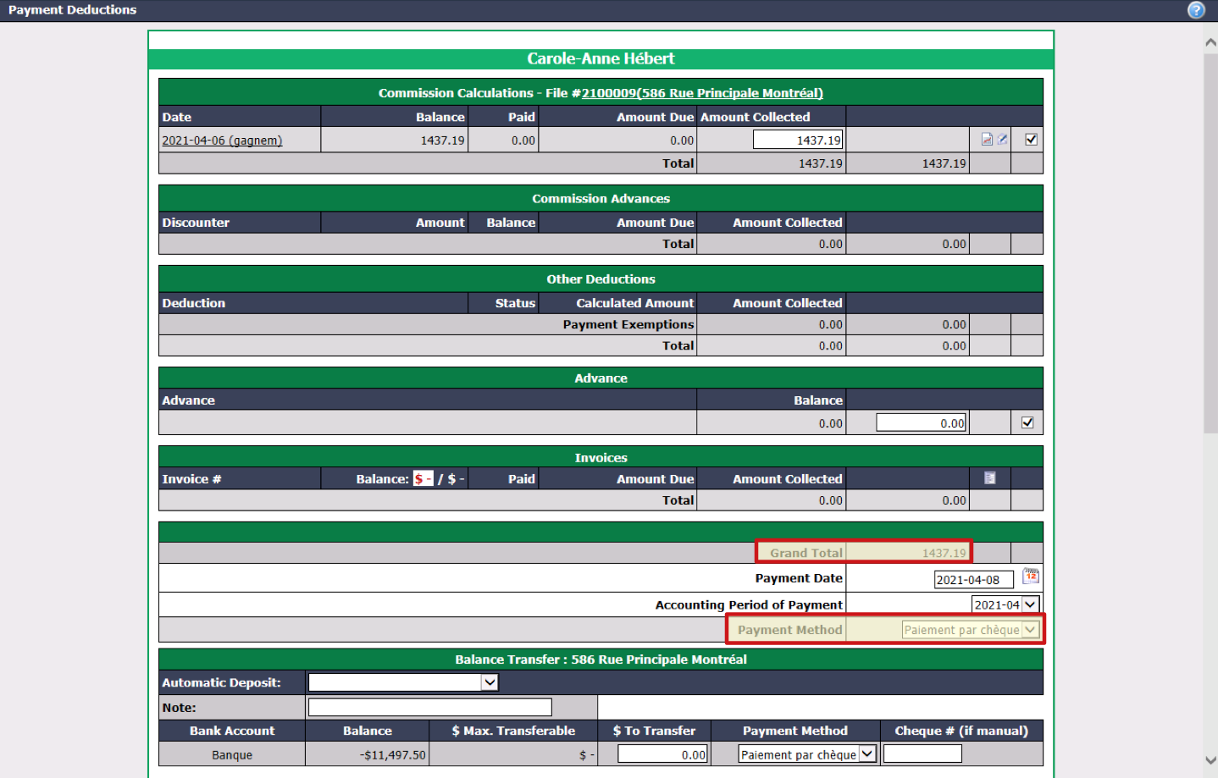Open the Payment Date calendar picker
Image resolution: width=1218 pixels, height=778 pixels.
(1031, 577)
